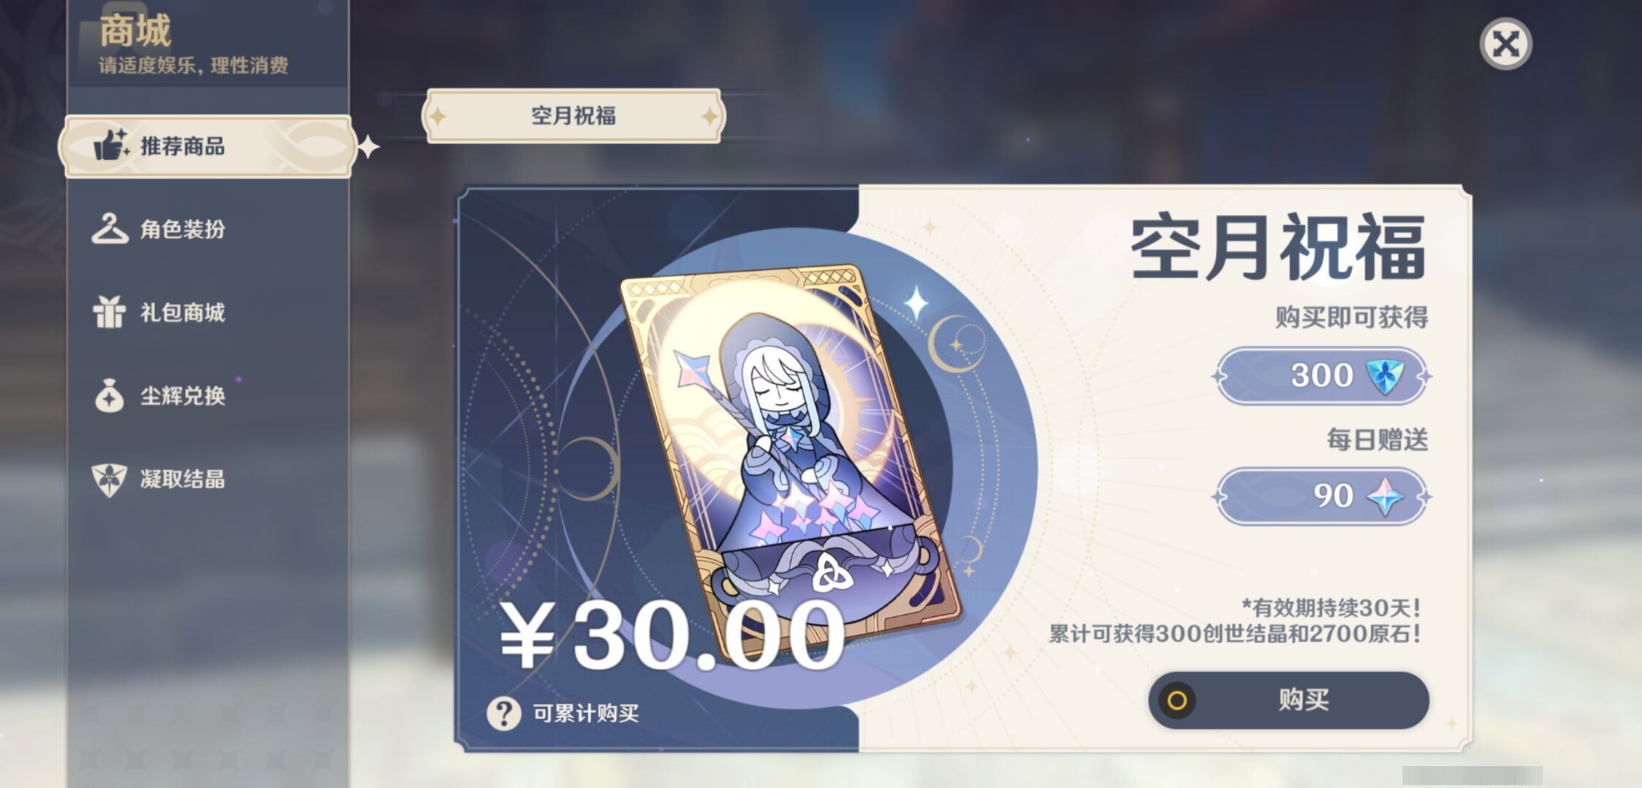Click the crystal shield icon for 凝取结晶
The height and width of the screenshot is (788, 1642).
click(x=109, y=479)
